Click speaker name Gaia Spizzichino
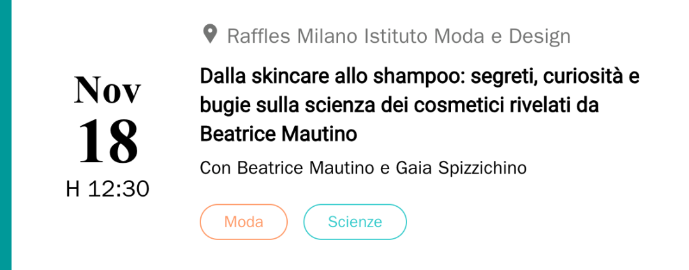 [x=461, y=169]
